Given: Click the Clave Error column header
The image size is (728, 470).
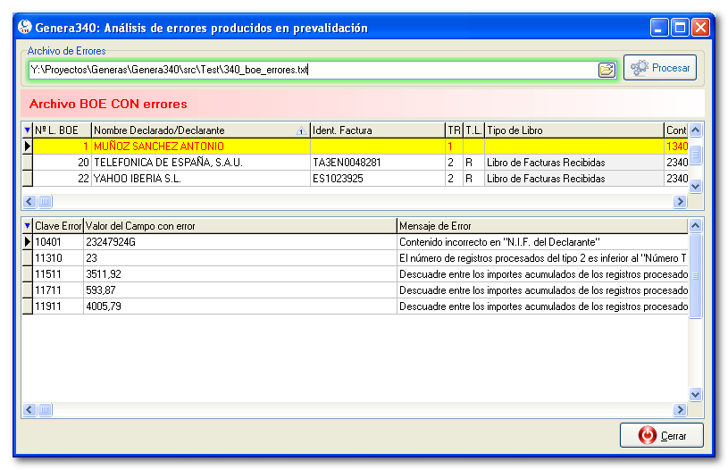Looking at the screenshot, I should tap(58, 226).
